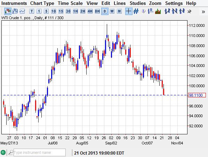Viewport: 208px width, 157px height.
Task: Click the Nov/04 date axis label
Action: point(177,143)
